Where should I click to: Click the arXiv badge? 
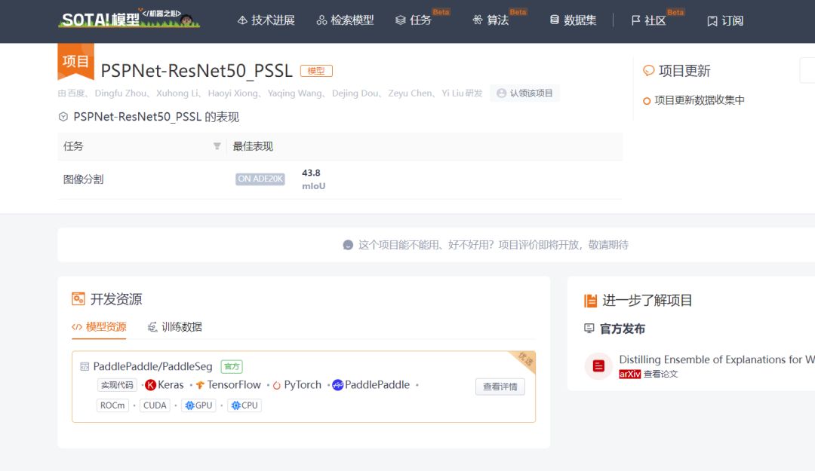630,374
